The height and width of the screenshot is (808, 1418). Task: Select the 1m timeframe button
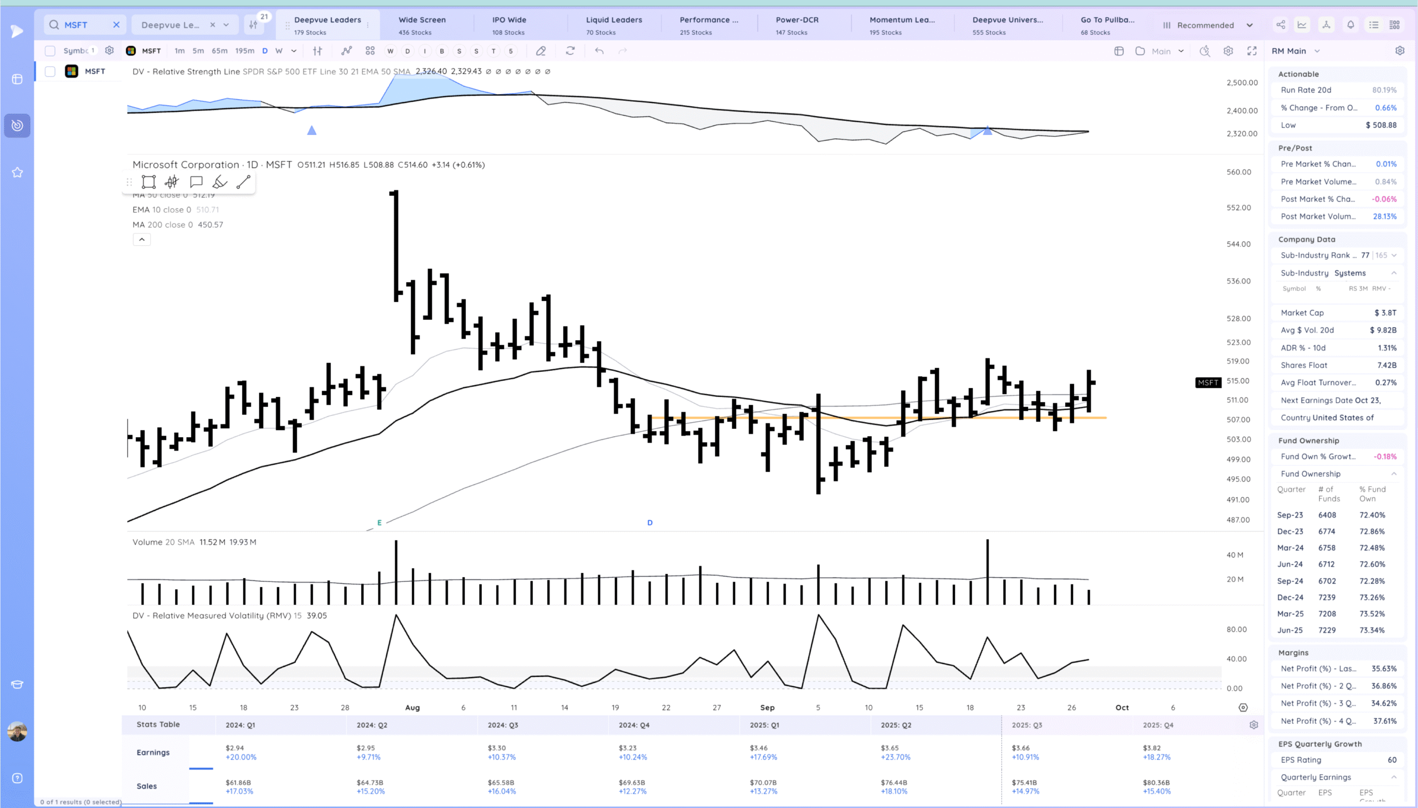point(179,51)
